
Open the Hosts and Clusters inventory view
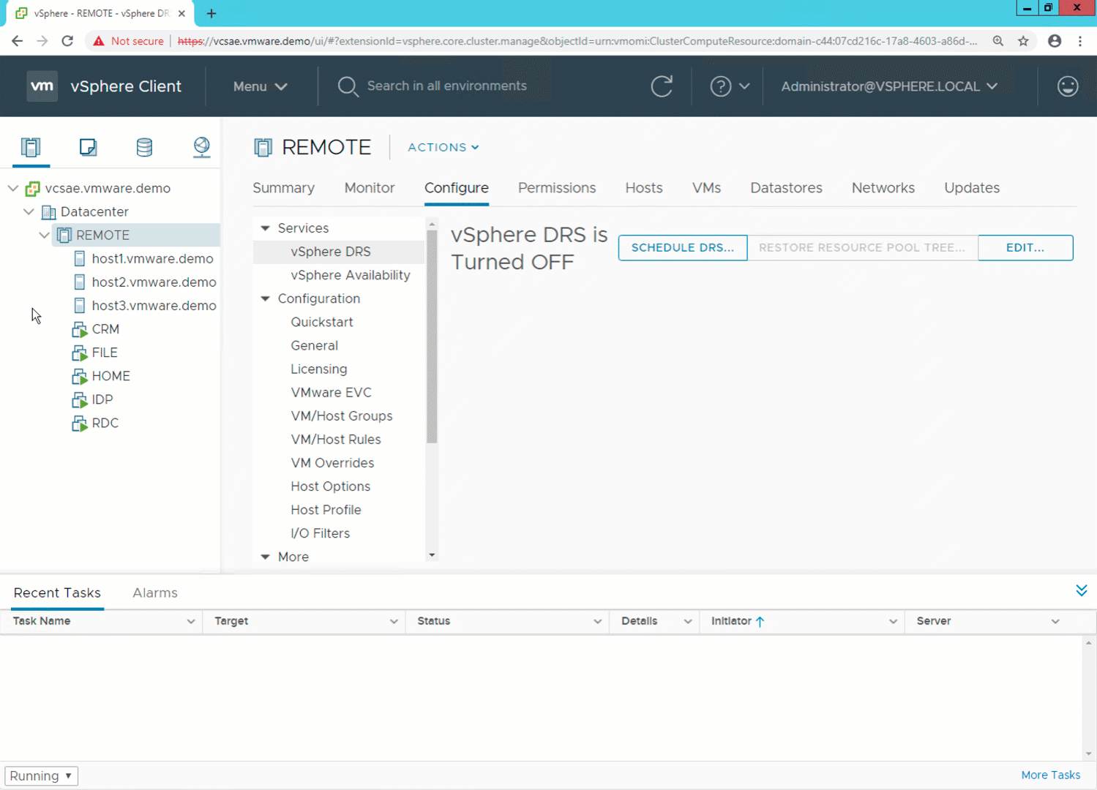click(31, 147)
